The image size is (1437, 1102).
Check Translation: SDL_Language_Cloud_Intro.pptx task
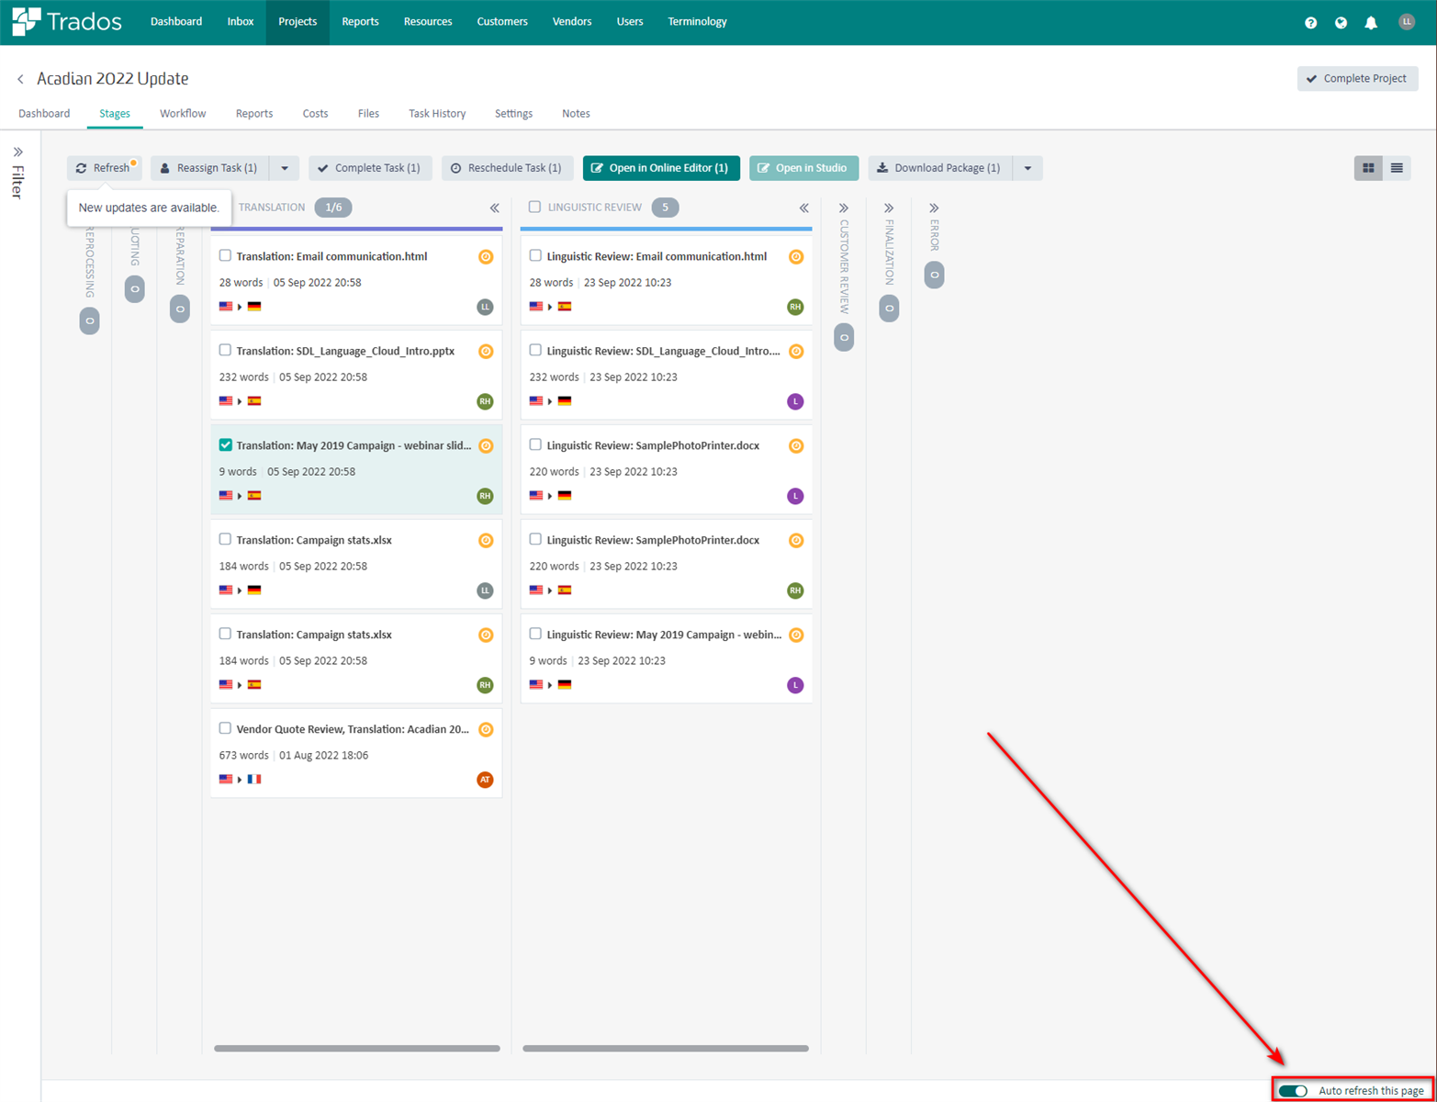(225, 351)
